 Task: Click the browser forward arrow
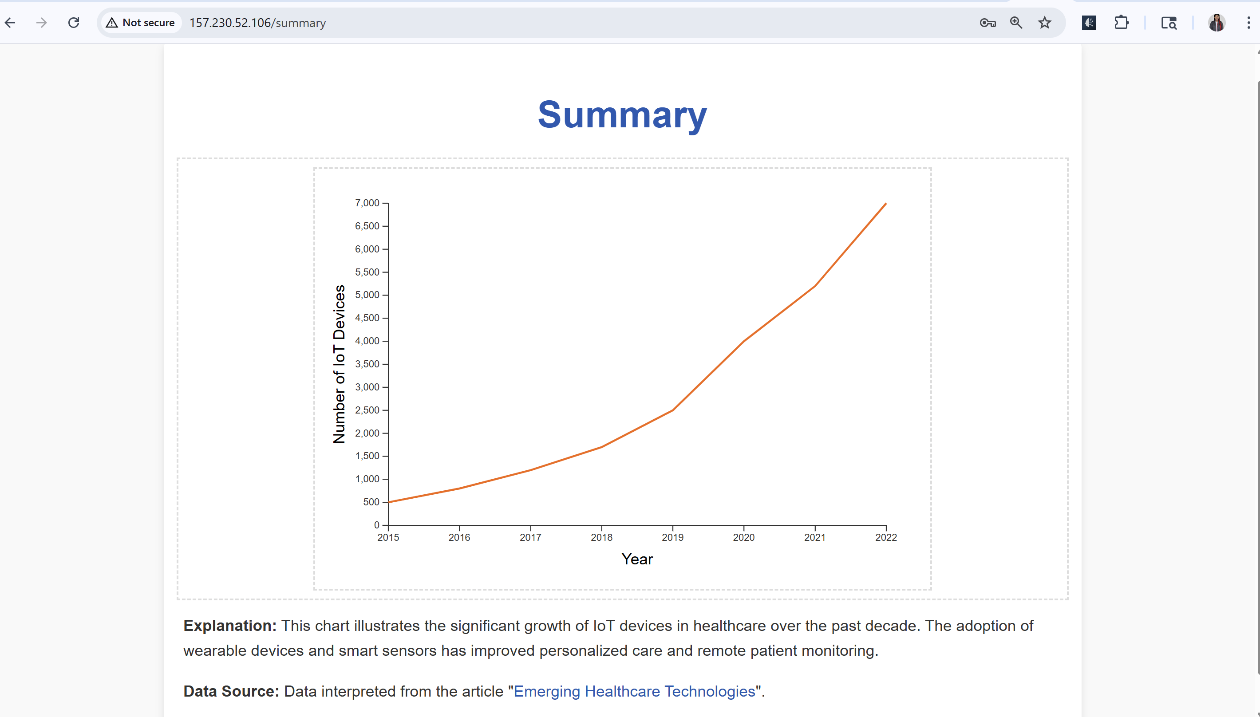(x=42, y=23)
